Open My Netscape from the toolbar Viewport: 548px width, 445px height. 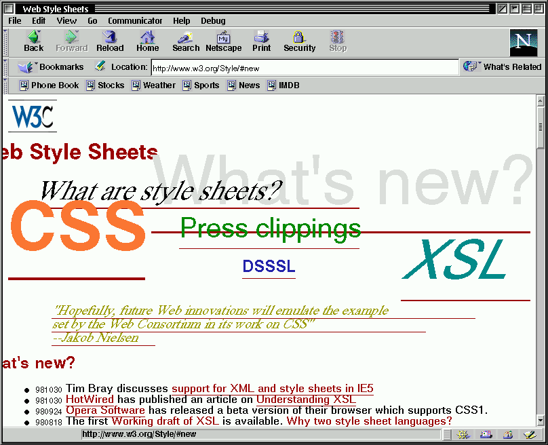pos(224,41)
